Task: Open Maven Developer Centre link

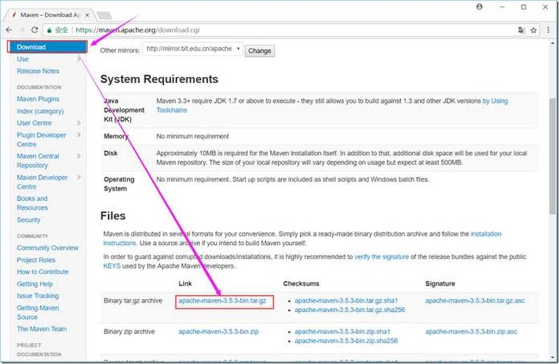Action: click(x=42, y=182)
